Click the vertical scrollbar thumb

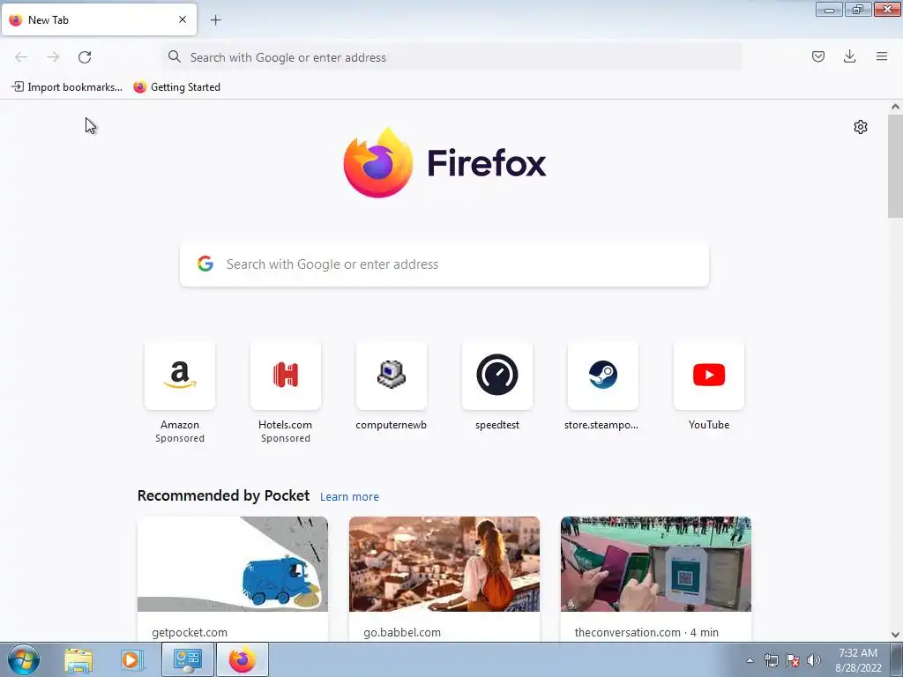(x=895, y=166)
